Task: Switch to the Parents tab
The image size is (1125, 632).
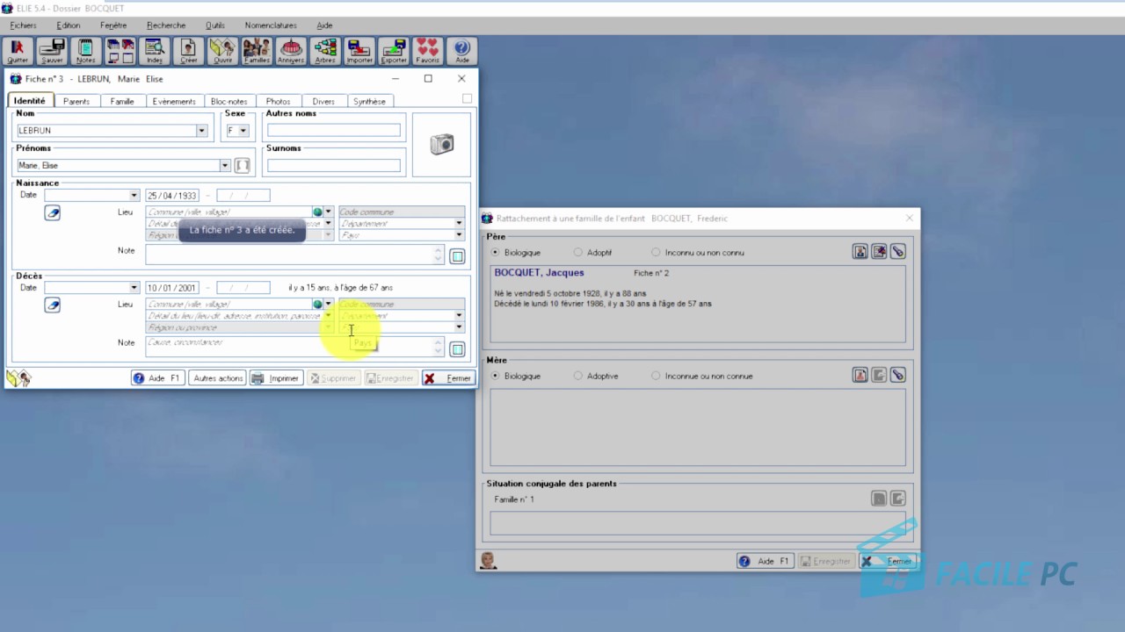Action: (76, 102)
